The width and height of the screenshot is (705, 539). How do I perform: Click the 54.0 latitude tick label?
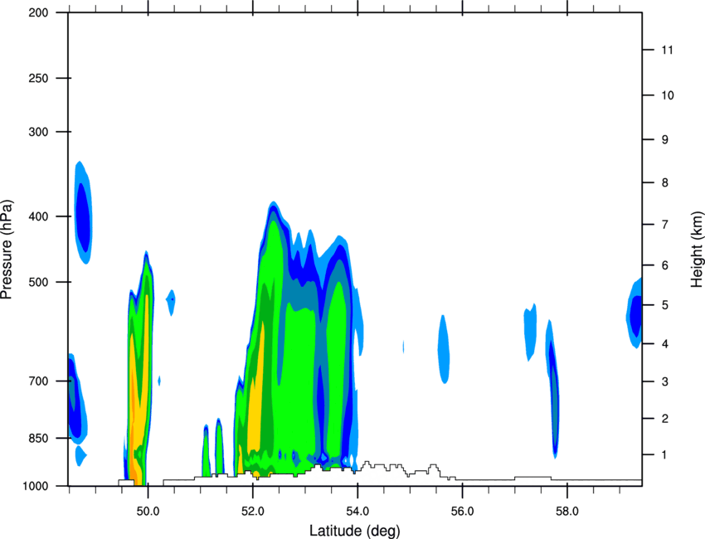click(x=357, y=512)
